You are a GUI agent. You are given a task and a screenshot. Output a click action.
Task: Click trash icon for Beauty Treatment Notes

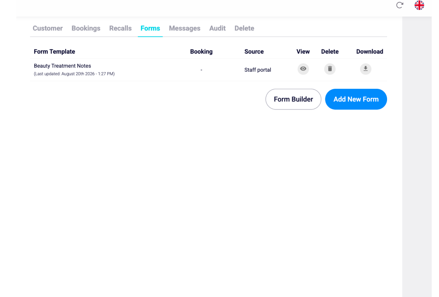pyautogui.click(x=330, y=69)
